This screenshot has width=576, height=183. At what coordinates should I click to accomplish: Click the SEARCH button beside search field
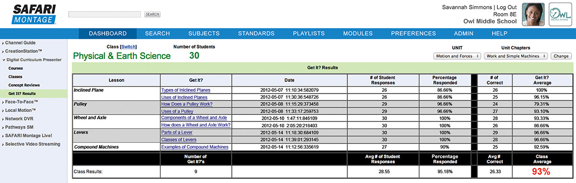tap(153, 14)
